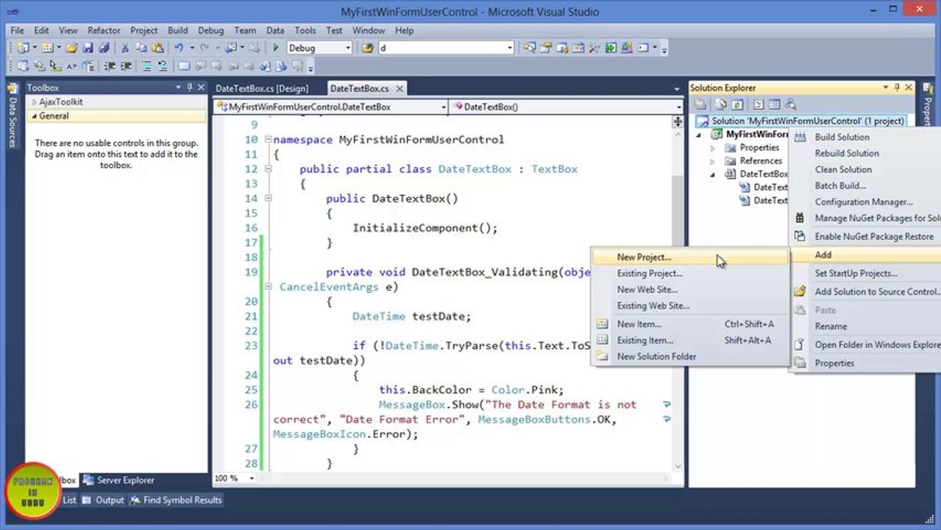Viewport: 941px width, 530px height.
Task: Click the Decrease Indent toolbar icon
Action: [109, 66]
